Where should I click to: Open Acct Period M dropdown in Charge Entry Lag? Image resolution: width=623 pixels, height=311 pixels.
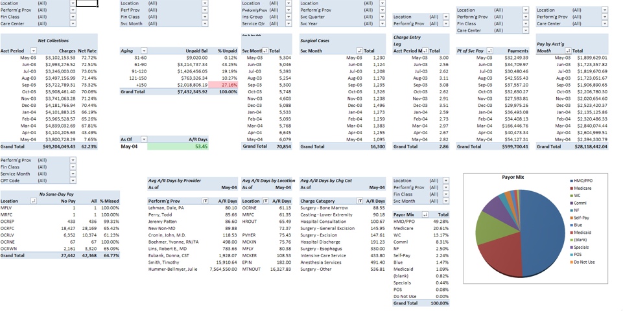425,51
